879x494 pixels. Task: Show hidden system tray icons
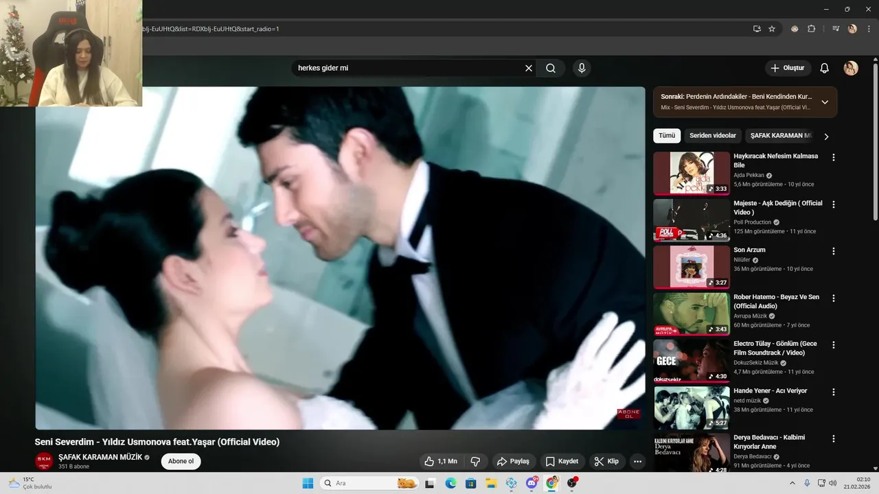point(792,483)
